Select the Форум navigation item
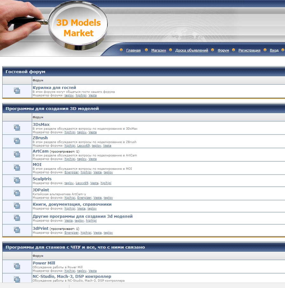The image size is (285, 288). 223,50
